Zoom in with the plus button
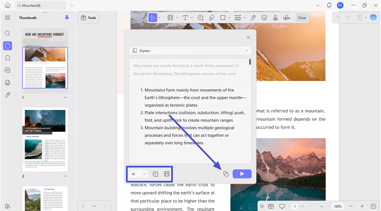The image size is (381, 211). [x=362, y=206]
